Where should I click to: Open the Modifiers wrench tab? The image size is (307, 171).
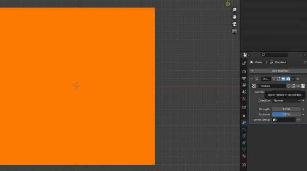coord(244,123)
